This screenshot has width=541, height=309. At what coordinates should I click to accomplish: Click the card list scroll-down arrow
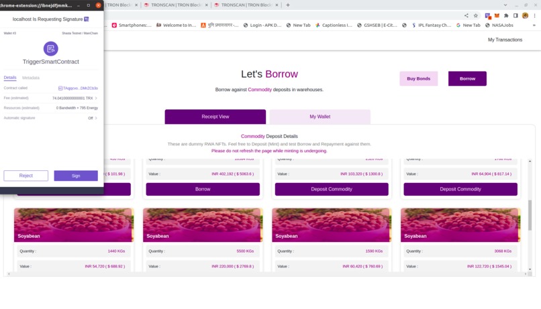(530, 269)
